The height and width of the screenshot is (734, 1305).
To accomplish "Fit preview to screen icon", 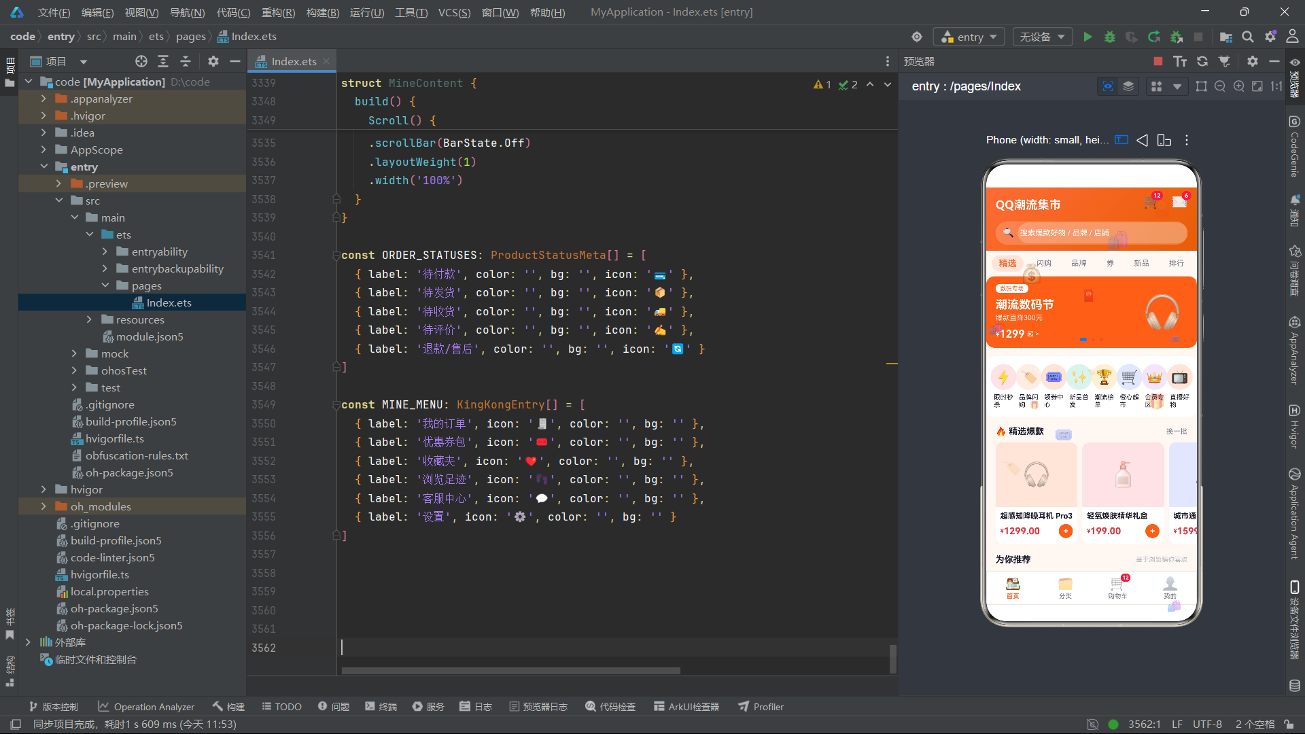I will [x=1257, y=86].
